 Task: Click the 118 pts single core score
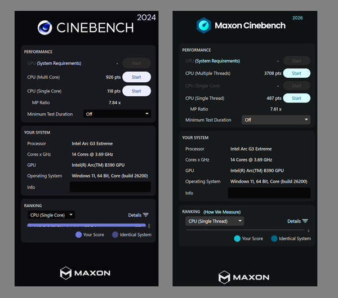[x=114, y=91]
